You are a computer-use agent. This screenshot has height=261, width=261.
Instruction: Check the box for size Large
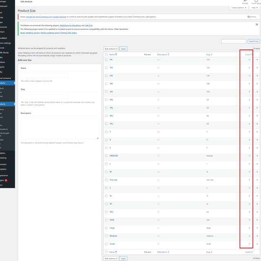(106, 228)
